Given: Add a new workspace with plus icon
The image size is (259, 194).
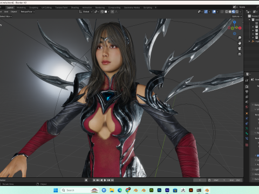Looking at the screenshot, I should coord(155,8).
